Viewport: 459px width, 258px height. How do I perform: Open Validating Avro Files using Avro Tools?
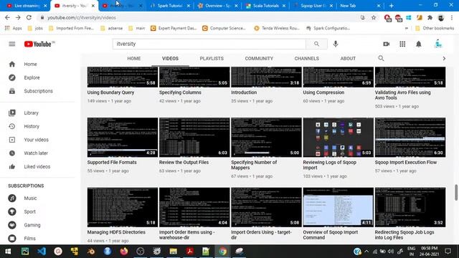403,95
